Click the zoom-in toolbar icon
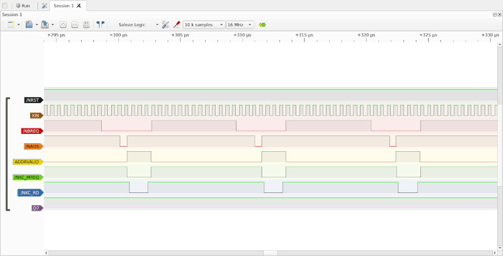Screen dimensions: 503x256 [x=63, y=25]
